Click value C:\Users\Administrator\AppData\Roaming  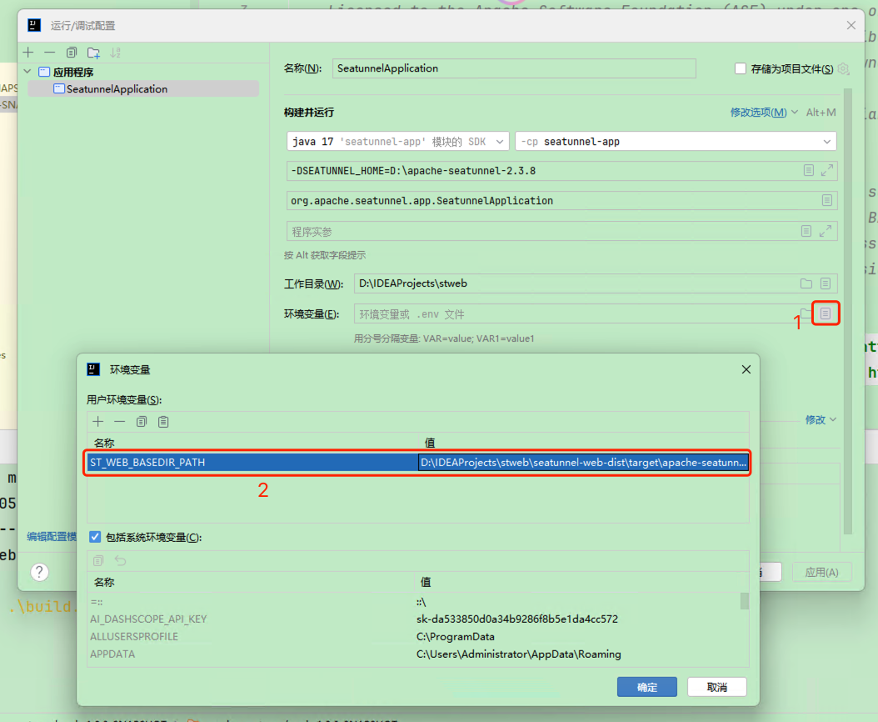(x=518, y=654)
